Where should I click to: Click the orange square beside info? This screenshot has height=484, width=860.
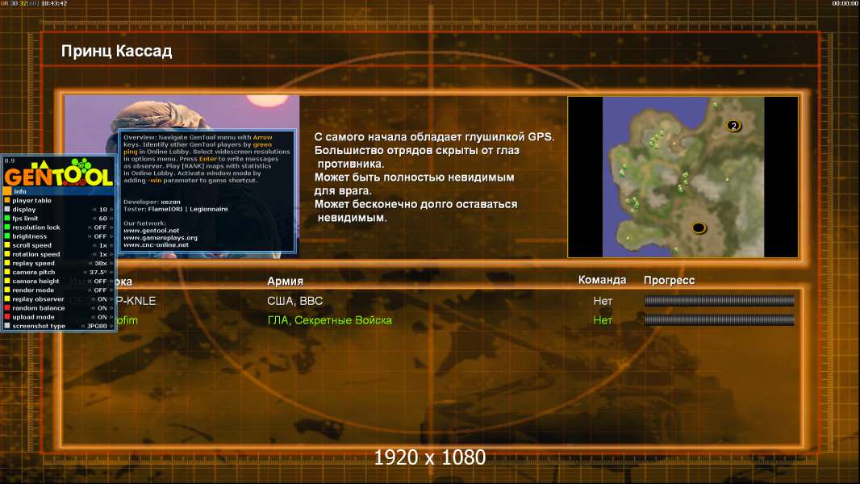[x=7, y=191]
